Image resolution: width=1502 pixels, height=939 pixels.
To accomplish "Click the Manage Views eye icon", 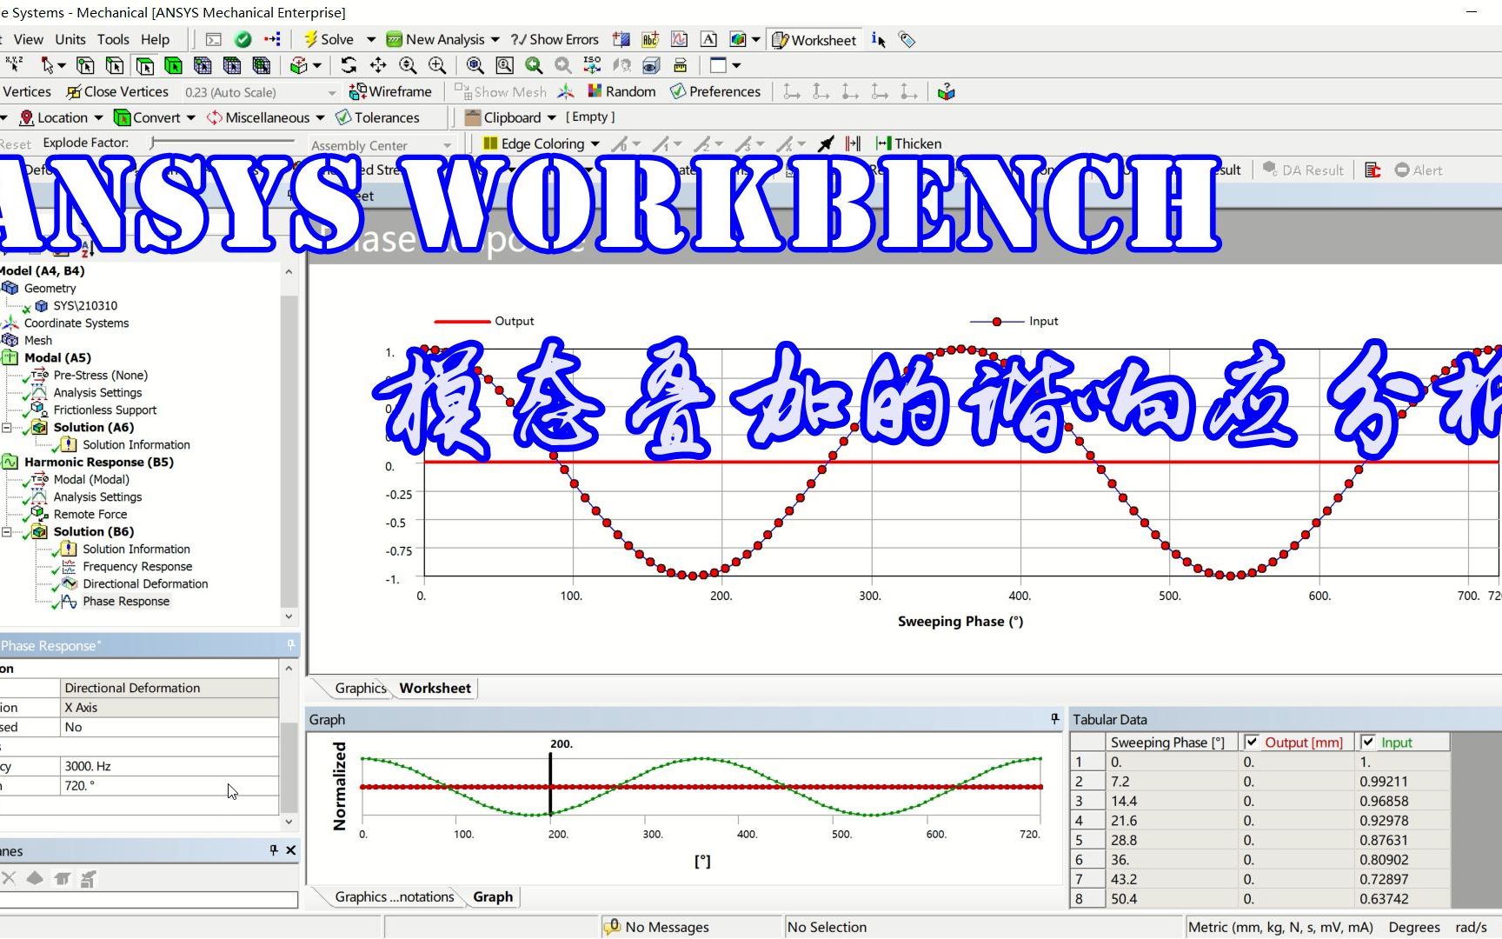I will click(651, 65).
